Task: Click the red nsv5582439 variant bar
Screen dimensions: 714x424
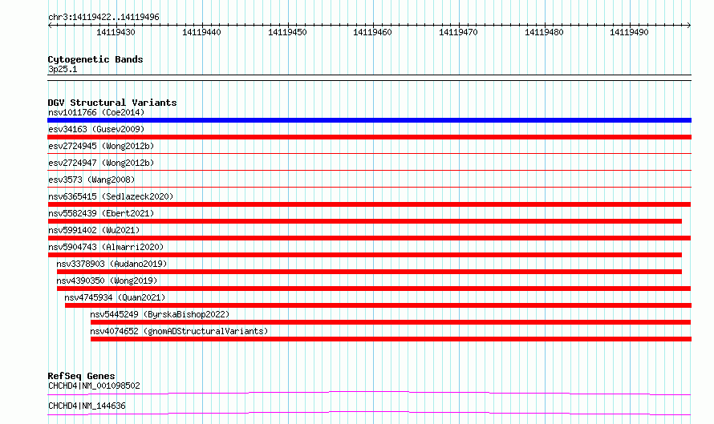Action: [x=365, y=221]
